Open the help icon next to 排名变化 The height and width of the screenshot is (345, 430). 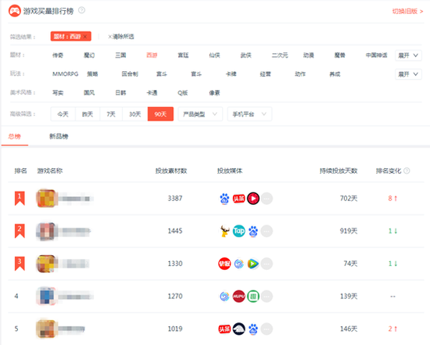pos(407,171)
